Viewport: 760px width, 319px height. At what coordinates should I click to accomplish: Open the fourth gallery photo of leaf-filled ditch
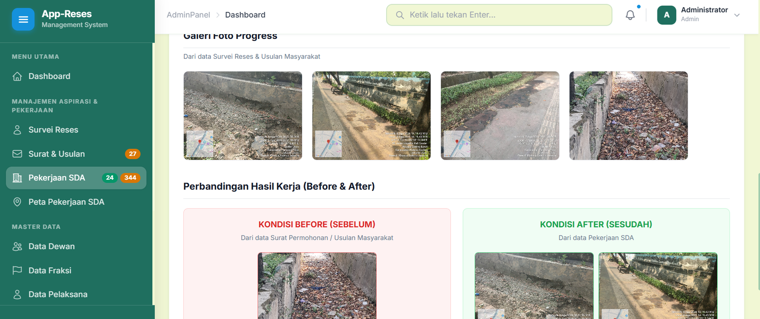628,116
